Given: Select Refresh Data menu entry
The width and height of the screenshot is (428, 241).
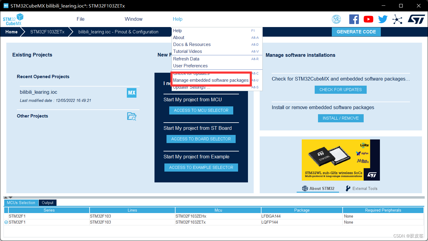Looking at the screenshot, I should [217, 59].
